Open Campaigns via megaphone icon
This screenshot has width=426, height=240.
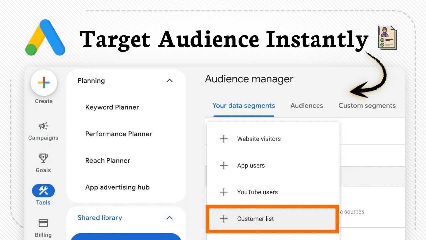tap(43, 126)
